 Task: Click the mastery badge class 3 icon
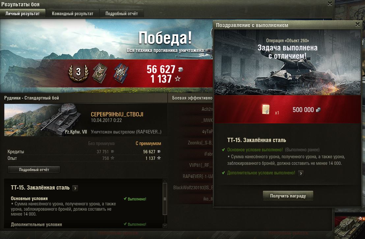78,73
